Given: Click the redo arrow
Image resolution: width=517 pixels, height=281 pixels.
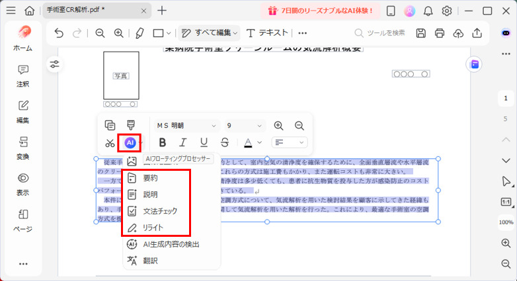Looking at the screenshot, I should 77,33.
